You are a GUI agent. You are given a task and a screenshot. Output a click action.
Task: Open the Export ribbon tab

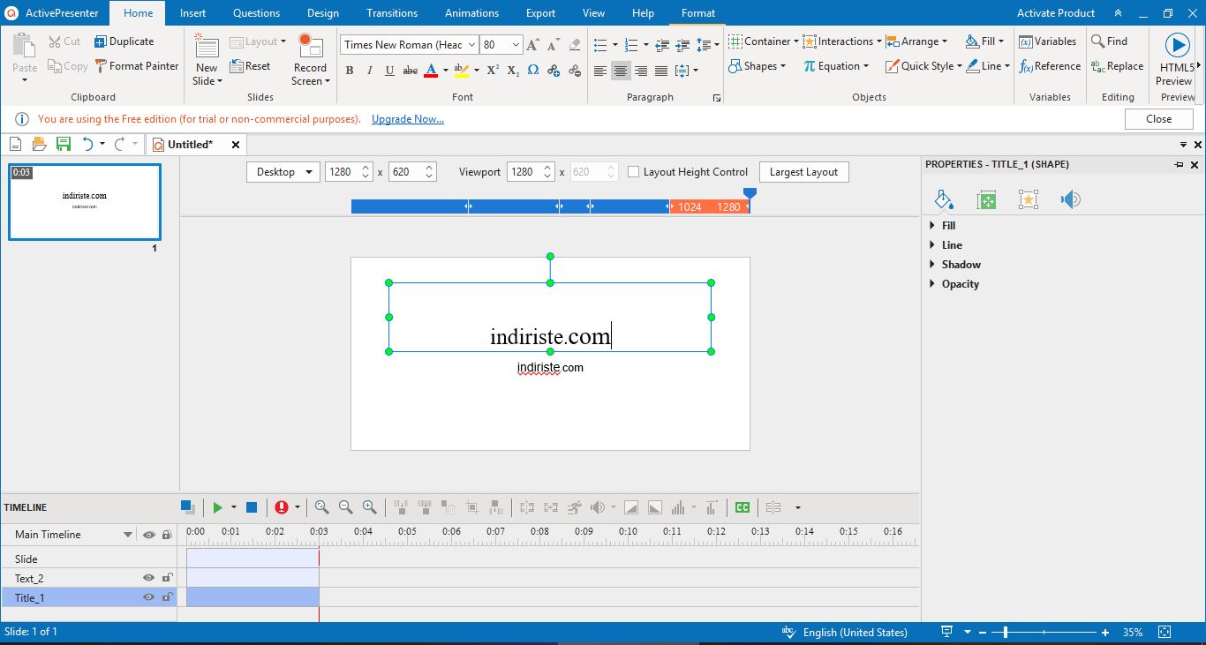point(540,13)
